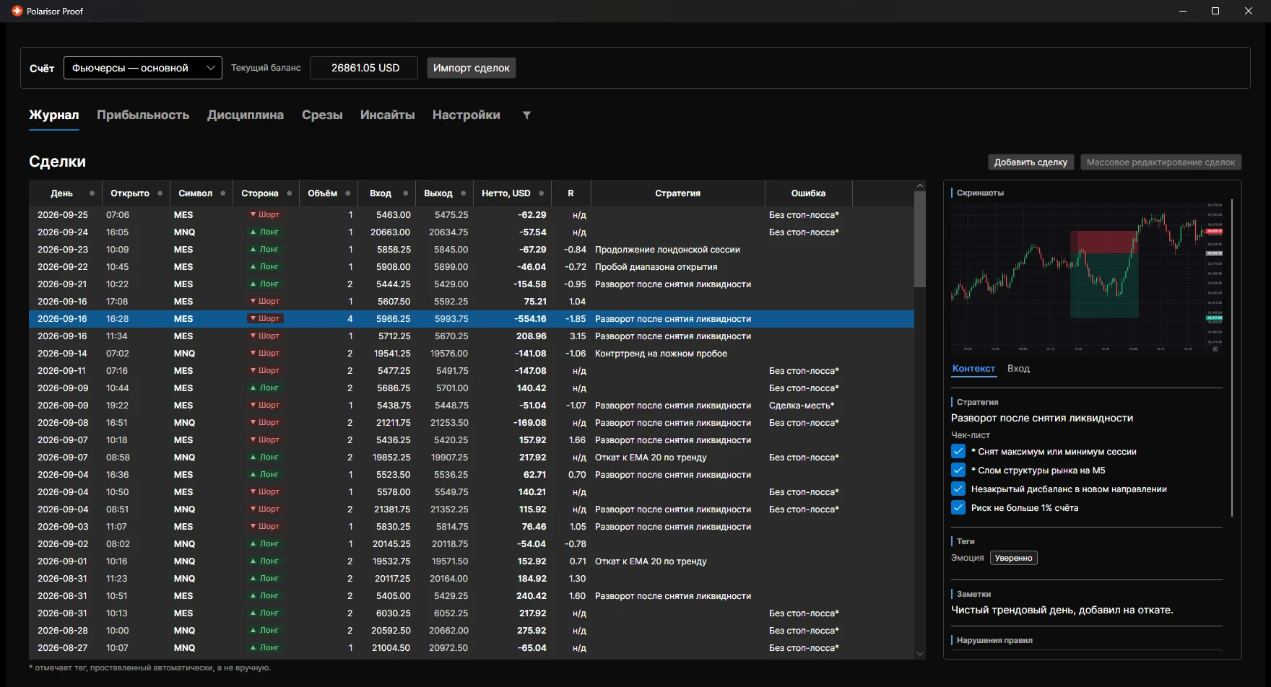The image size is (1271, 687).
Task: Uncheck 'Риск не больше 1% счёта'
Action: pyautogui.click(x=958, y=508)
